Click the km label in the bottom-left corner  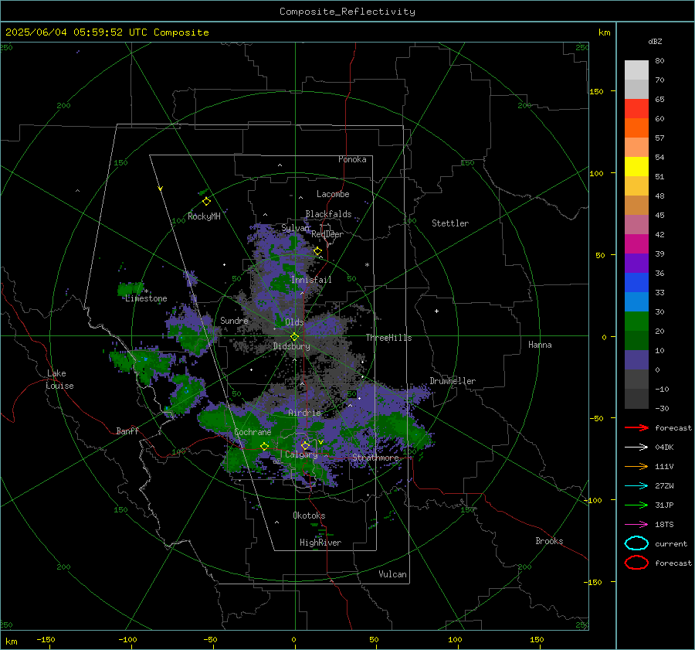pyautogui.click(x=11, y=641)
